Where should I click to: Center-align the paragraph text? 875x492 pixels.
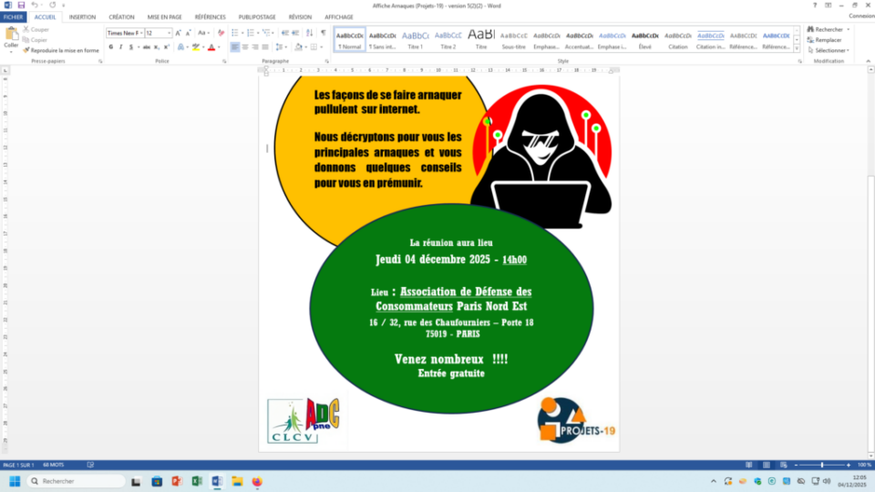click(246, 46)
